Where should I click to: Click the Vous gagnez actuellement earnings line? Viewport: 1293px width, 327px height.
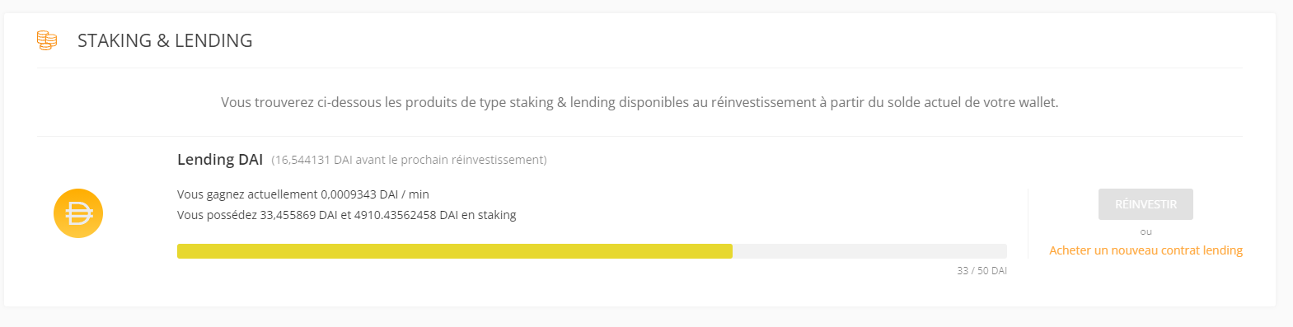coord(303,194)
